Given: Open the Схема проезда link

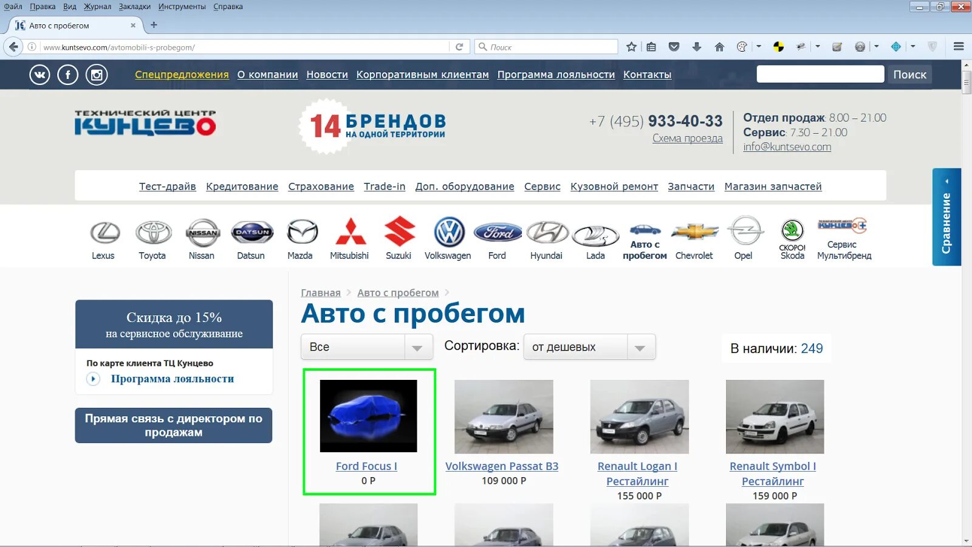Looking at the screenshot, I should [x=688, y=139].
